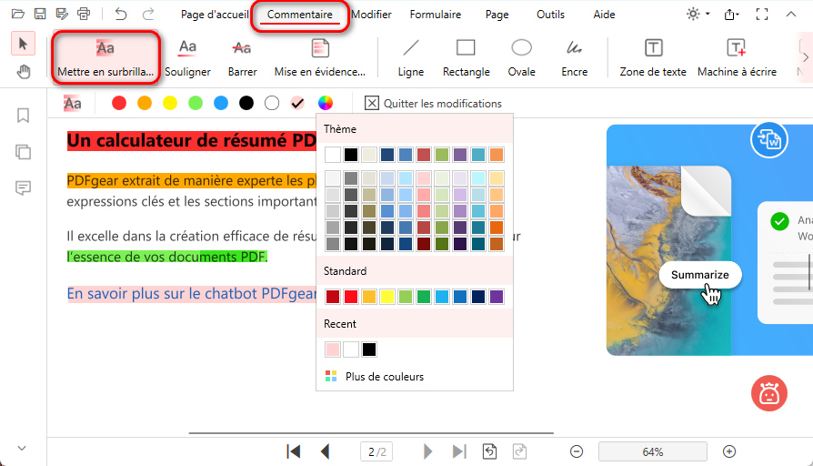
Task: Insert a Zone de texte box
Action: pos(653,57)
